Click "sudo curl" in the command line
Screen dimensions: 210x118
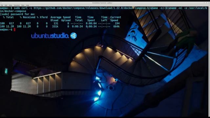21,8
